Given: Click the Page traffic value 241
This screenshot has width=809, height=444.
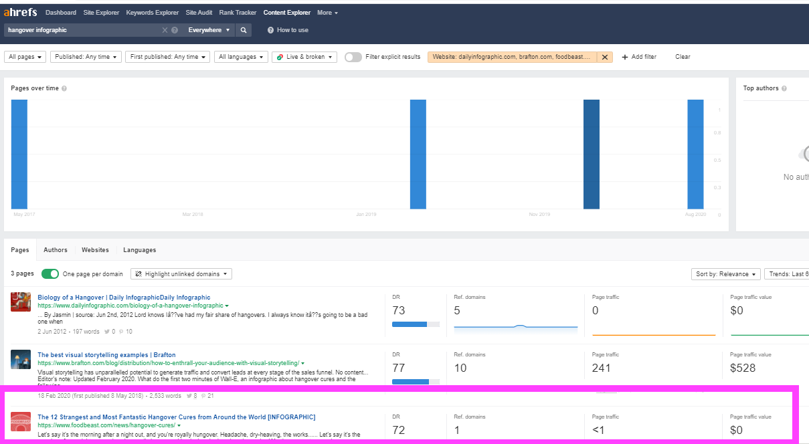Looking at the screenshot, I should coord(602,368).
